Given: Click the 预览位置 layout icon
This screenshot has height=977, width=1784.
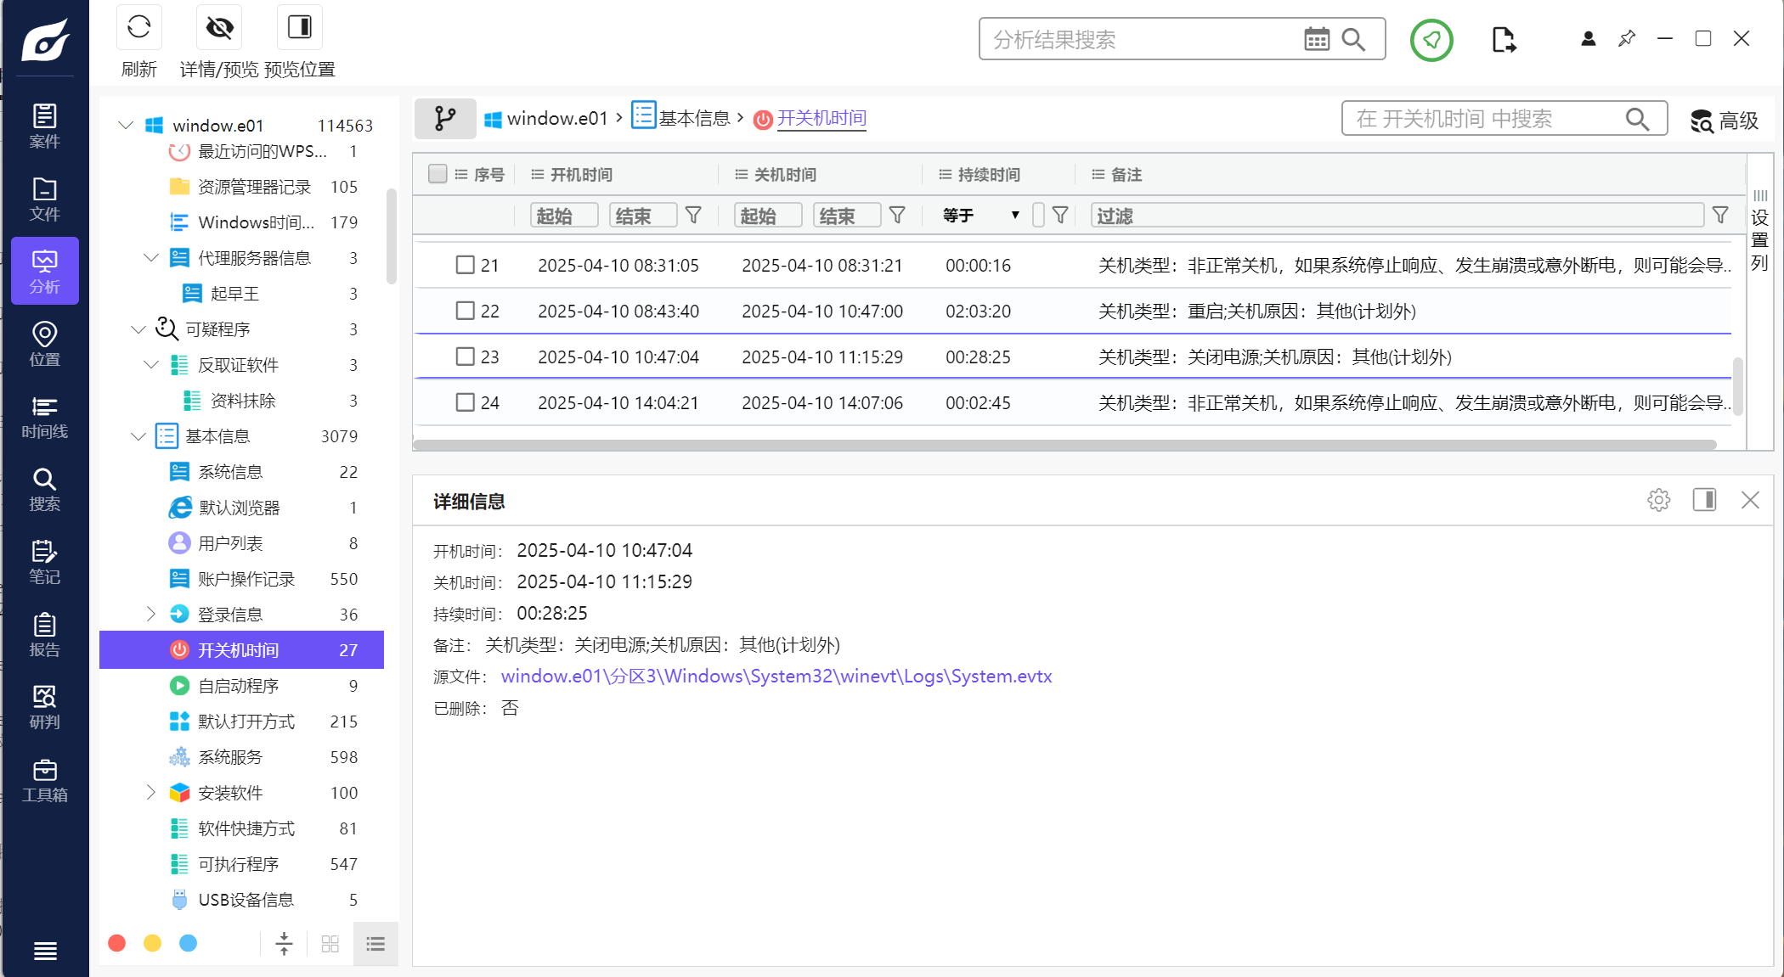Looking at the screenshot, I should [x=299, y=27].
